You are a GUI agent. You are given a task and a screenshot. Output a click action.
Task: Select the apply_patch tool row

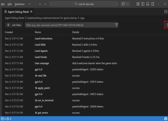coord(85,88)
